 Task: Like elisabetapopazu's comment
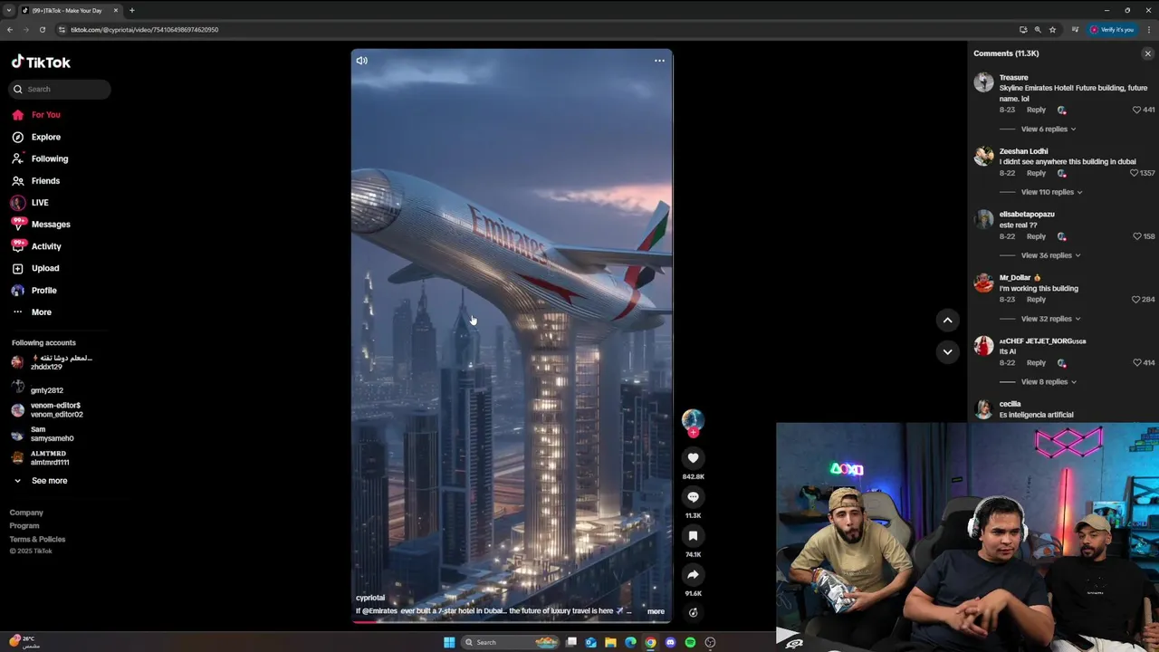tap(1137, 236)
